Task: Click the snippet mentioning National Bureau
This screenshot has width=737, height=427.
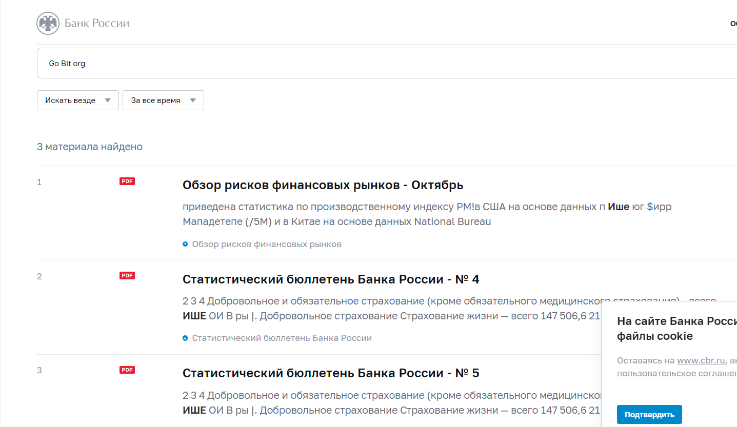Action: coord(427,214)
